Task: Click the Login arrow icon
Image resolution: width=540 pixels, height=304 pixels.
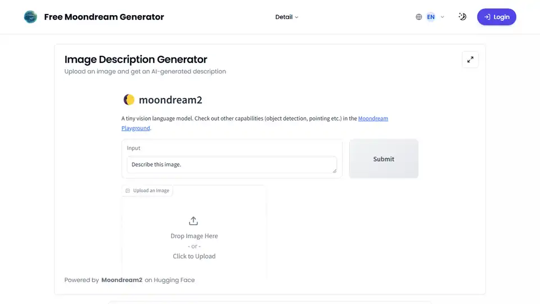Action: pos(487,17)
